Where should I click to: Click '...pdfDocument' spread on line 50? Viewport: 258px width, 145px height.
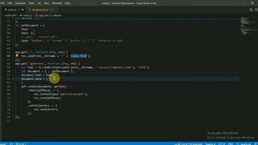tap(58, 71)
